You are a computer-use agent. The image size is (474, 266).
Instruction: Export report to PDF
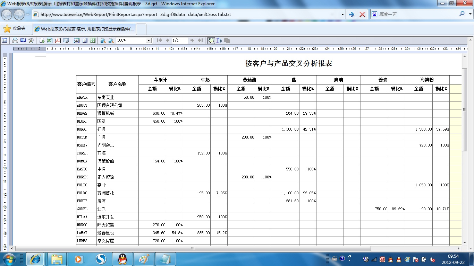[x=58, y=41]
